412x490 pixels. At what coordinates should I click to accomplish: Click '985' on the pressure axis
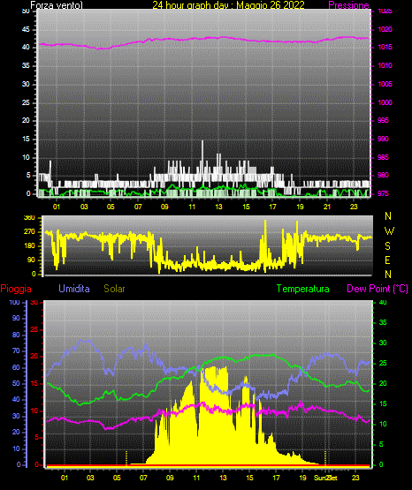(x=383, y=157)
